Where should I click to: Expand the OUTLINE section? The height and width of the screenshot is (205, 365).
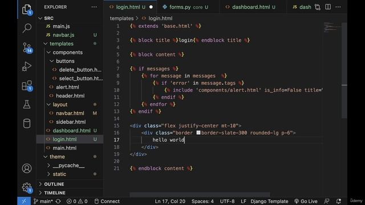click(70, 184)
